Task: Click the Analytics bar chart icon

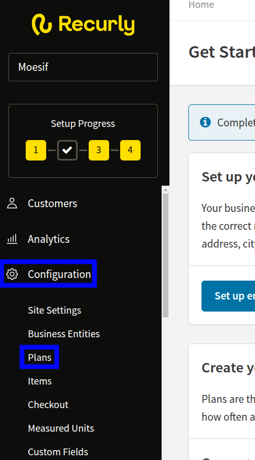Action: pyautogui.click(x=12, y=239)
